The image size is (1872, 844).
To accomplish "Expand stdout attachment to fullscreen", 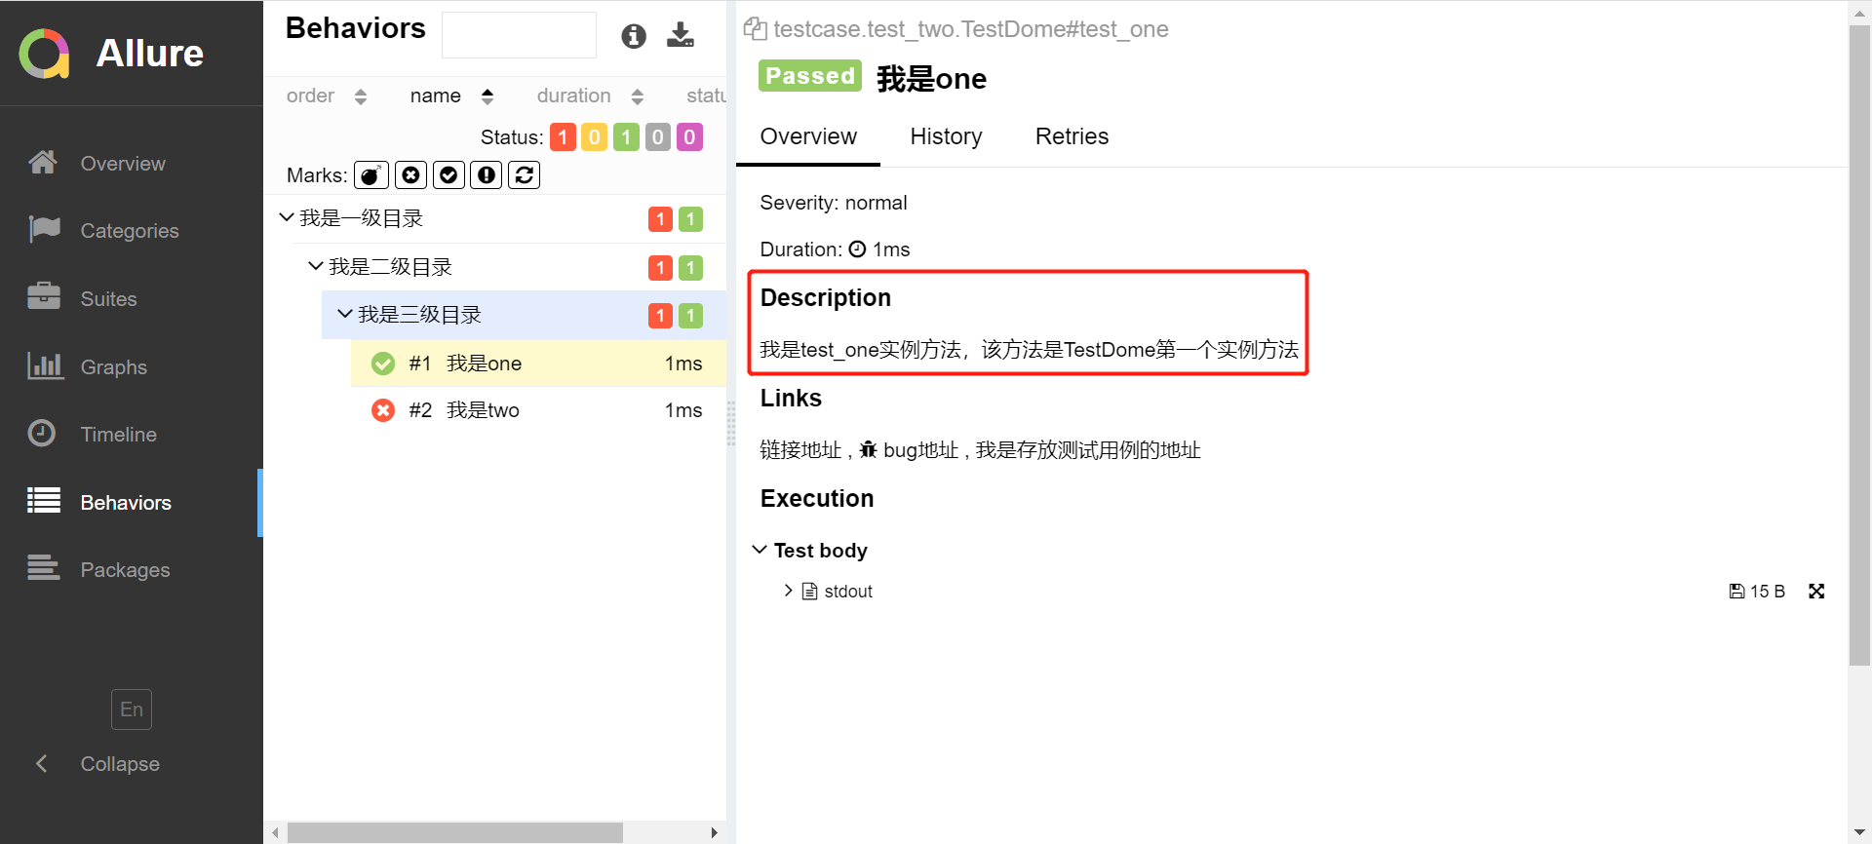I will [1816, 591].
